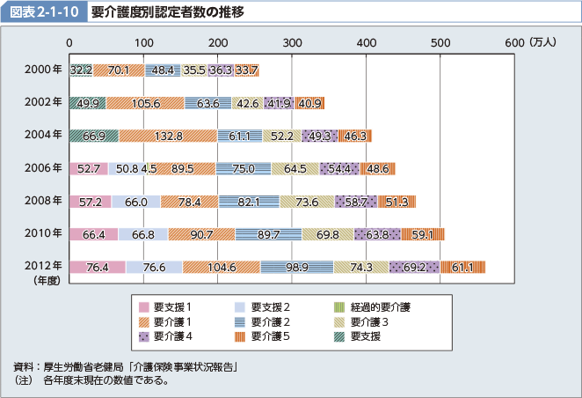Click the 98.9 segment in the 2012年 bar
Viewport: 582px width, 398px height.
pos(297,267)
